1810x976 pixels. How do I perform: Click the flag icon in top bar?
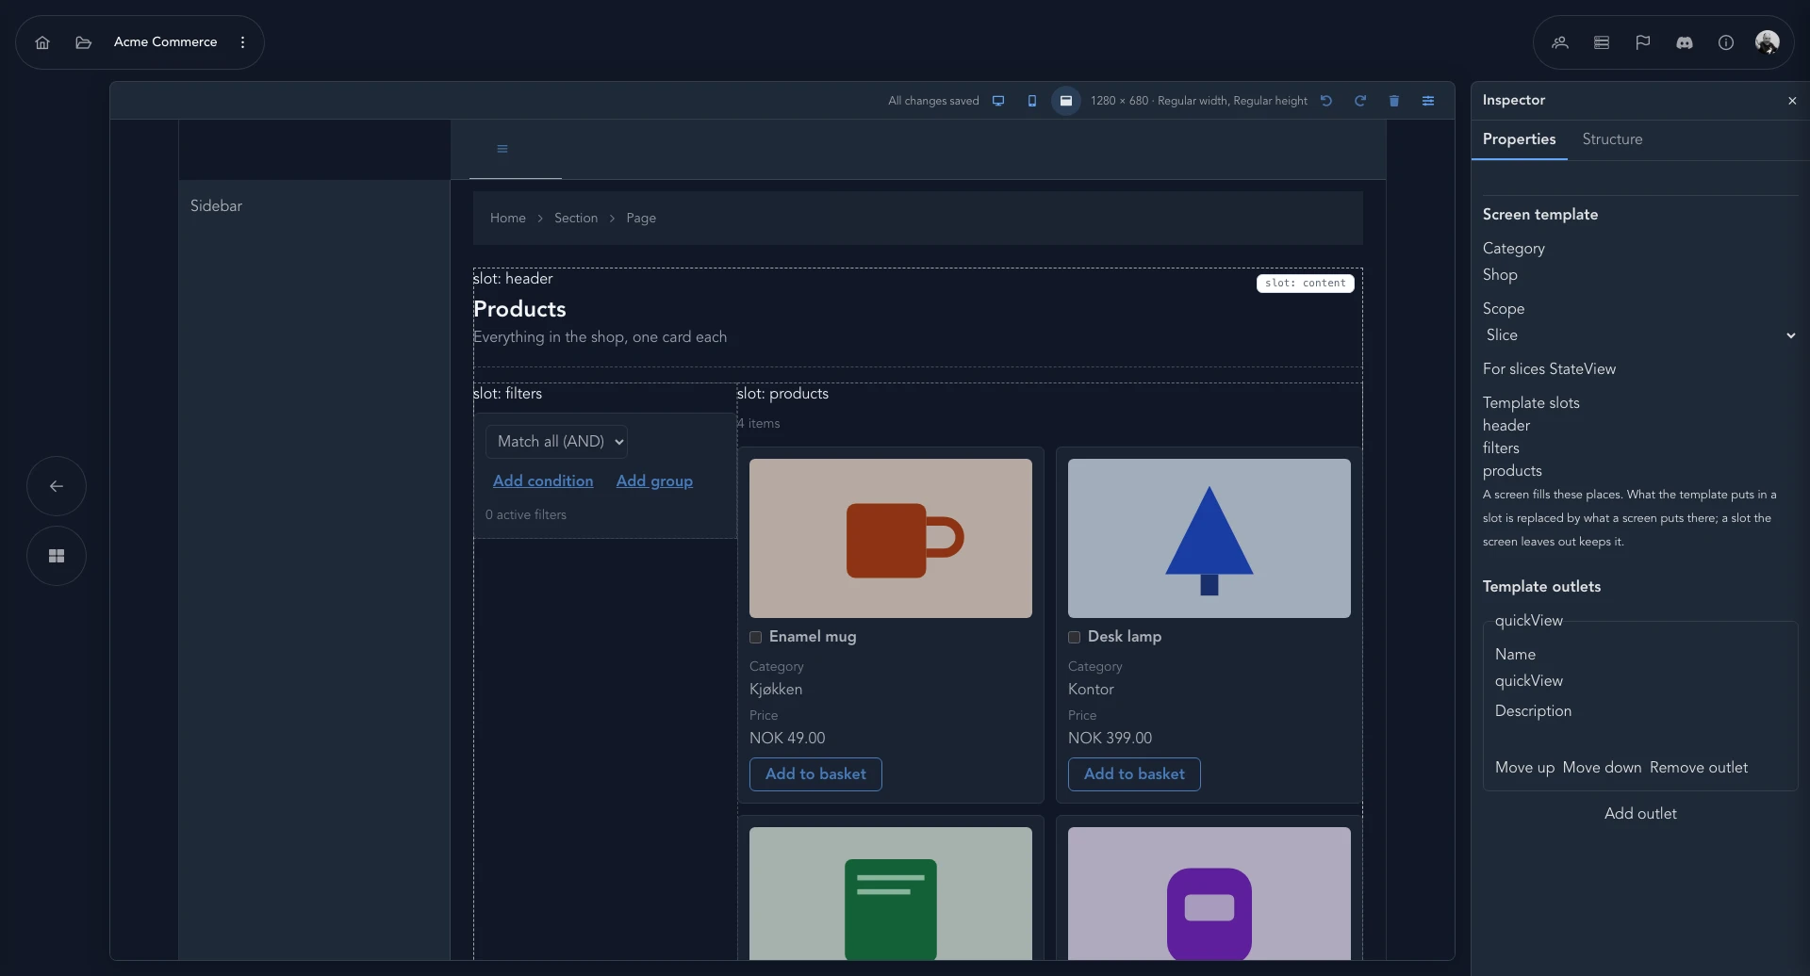click(1643, 42)
